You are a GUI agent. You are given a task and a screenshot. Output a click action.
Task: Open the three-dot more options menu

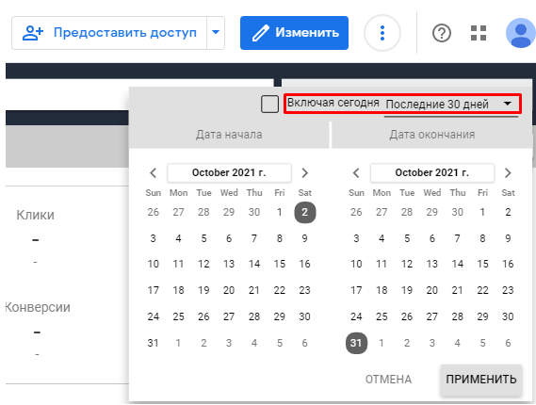tap(382, 33)
